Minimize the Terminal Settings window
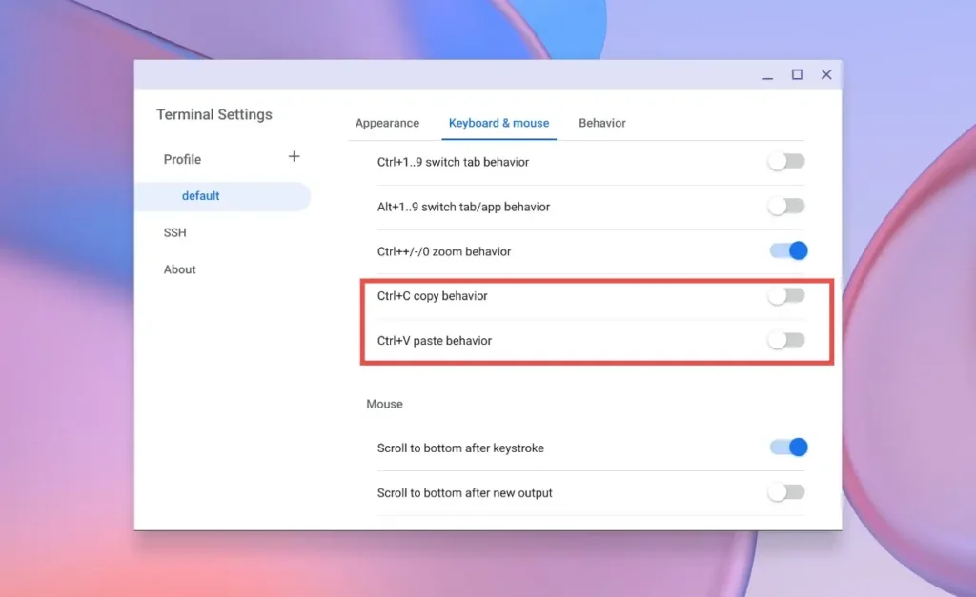 pyautogui.click(x=768, y=75)
